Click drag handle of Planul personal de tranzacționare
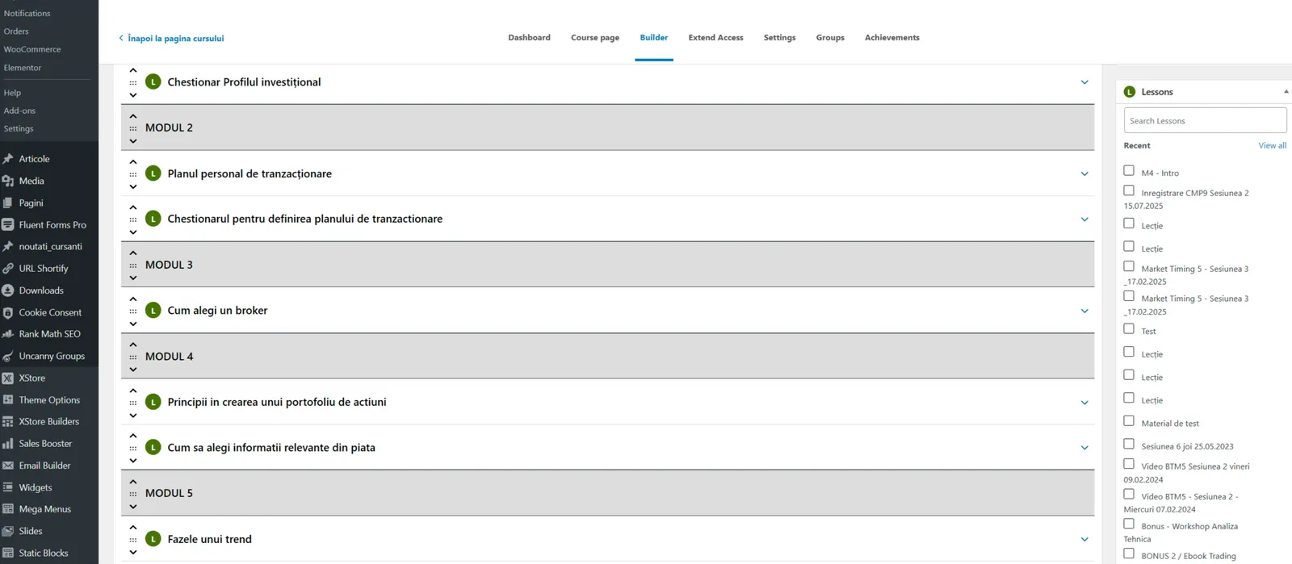Image resolution: width=1292 pixels, height=564 pixels. pos(133,174)
